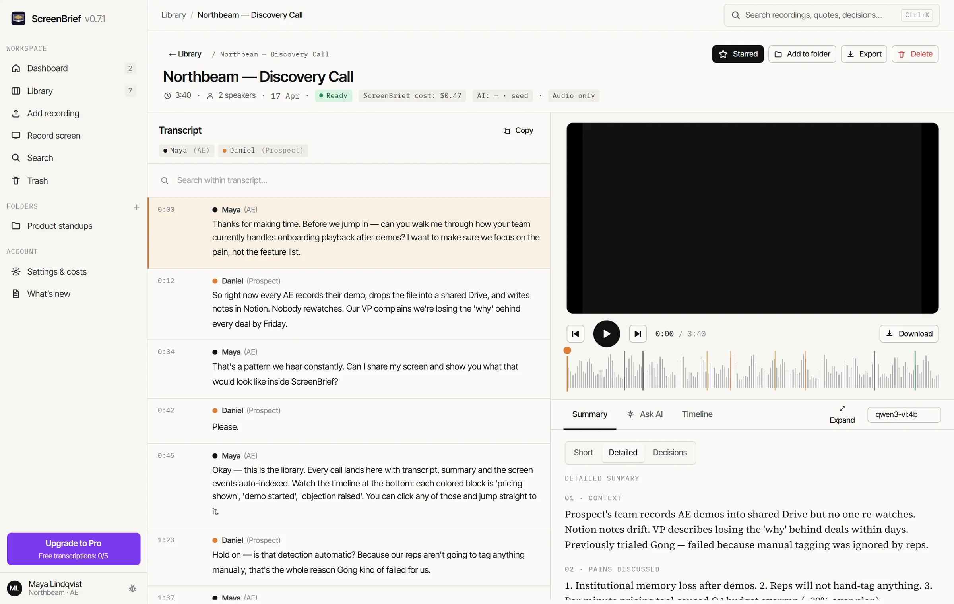Skip to next with the forward control

(x=638, y=334)
